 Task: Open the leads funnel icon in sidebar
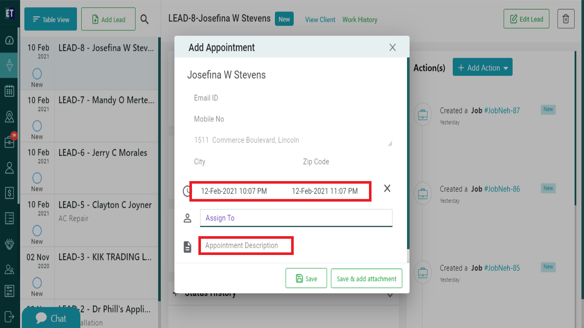click(x=9, y=65)
